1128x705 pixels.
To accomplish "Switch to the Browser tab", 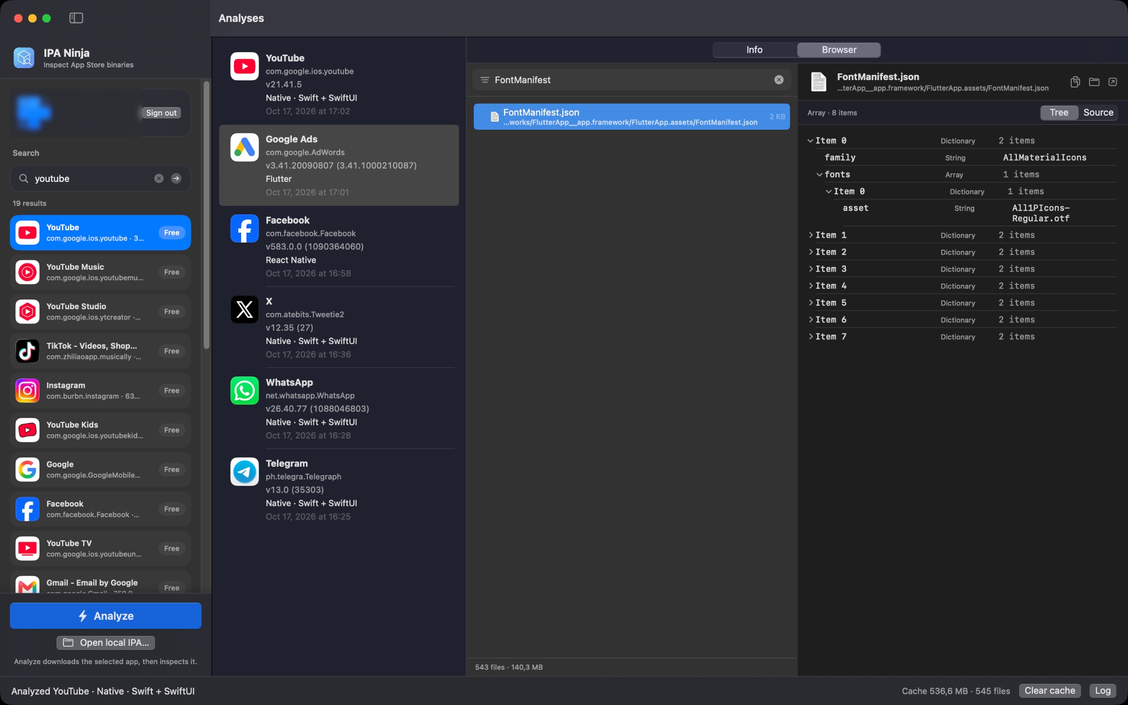I will 839,50.
